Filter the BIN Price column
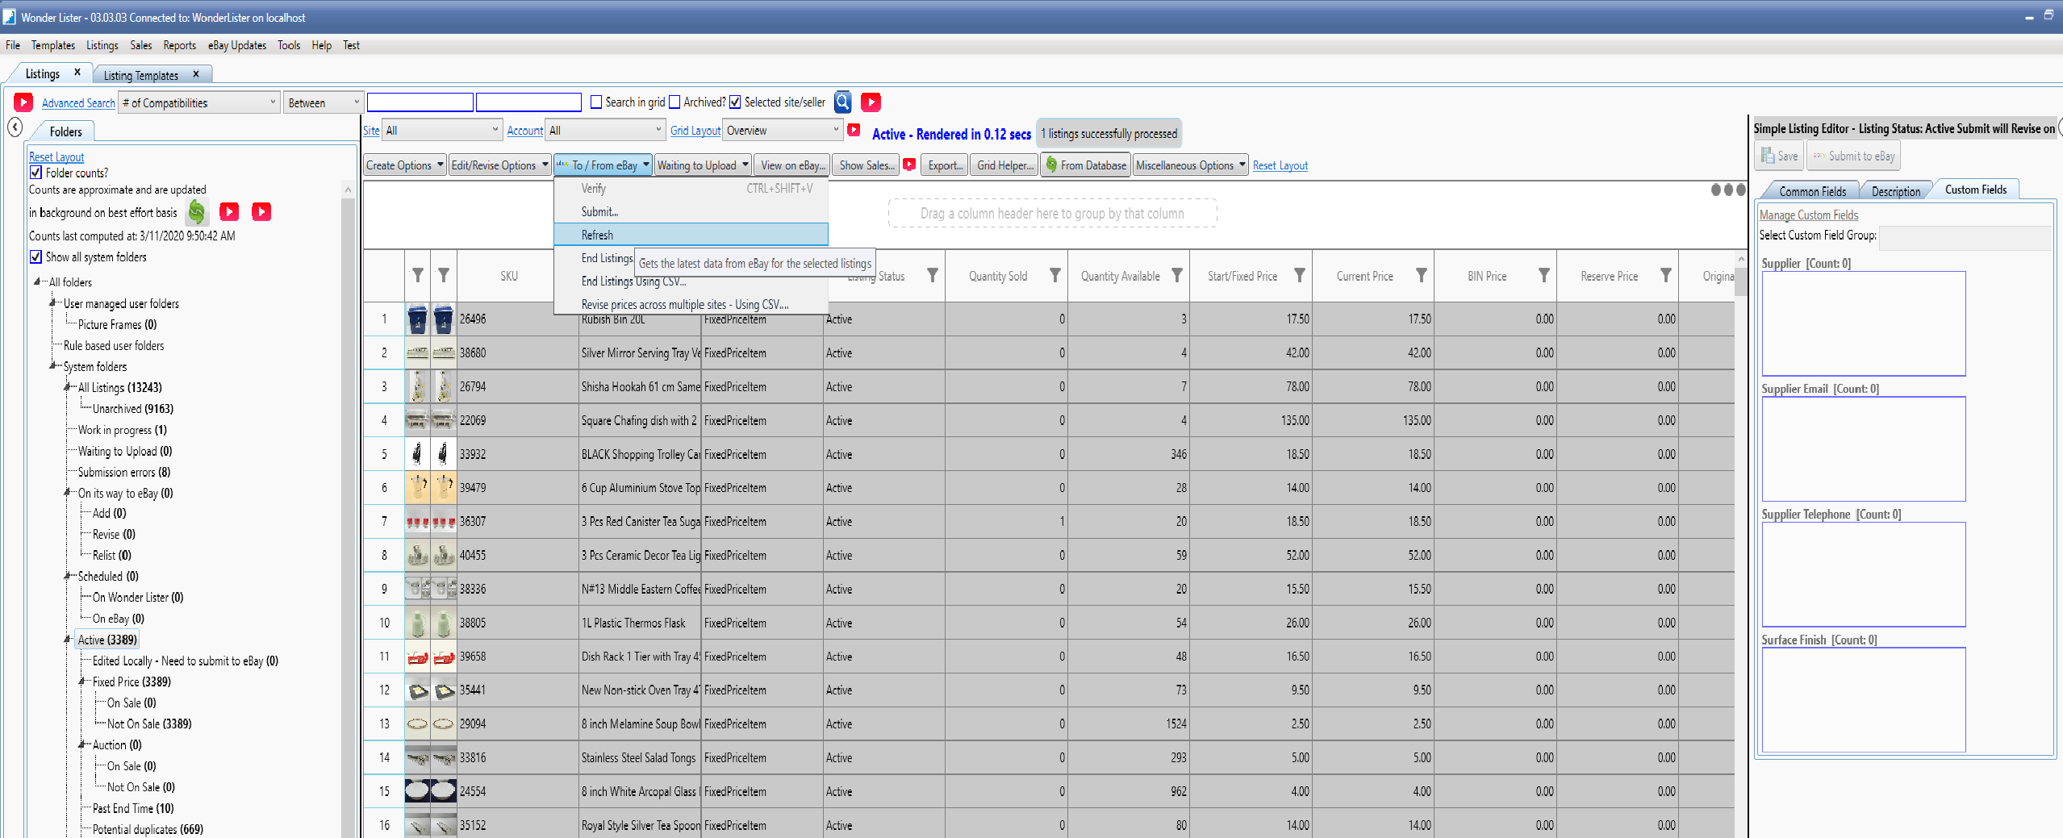The height and width of the screenshot is (838, 2063). [1543, 276]
